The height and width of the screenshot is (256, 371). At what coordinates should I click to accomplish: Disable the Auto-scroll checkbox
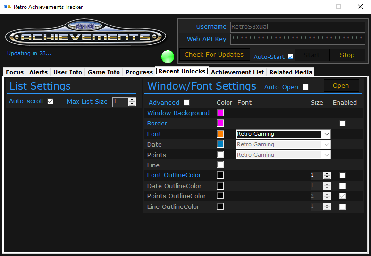click(x=50, y=101)
